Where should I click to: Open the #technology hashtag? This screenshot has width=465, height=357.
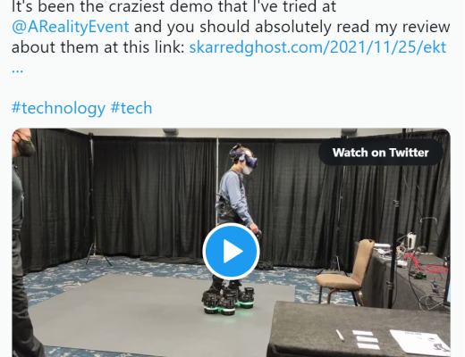point(58,108)
